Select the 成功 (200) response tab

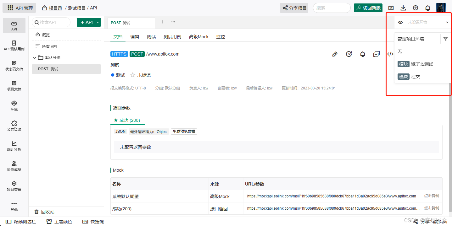click(x=127, y=120)
